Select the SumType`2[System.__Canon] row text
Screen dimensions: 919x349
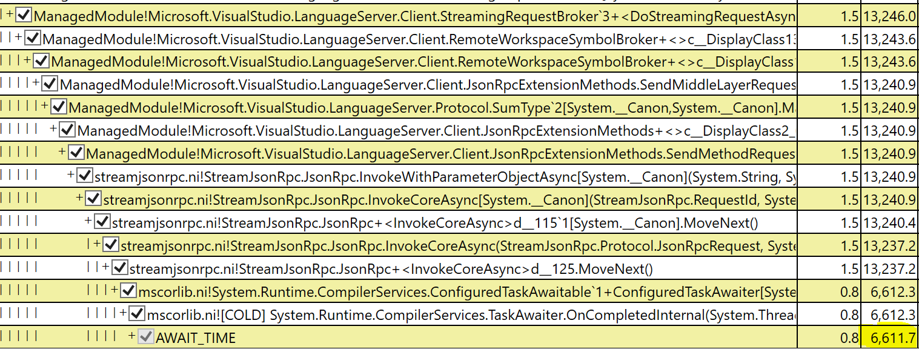(432, 108)
